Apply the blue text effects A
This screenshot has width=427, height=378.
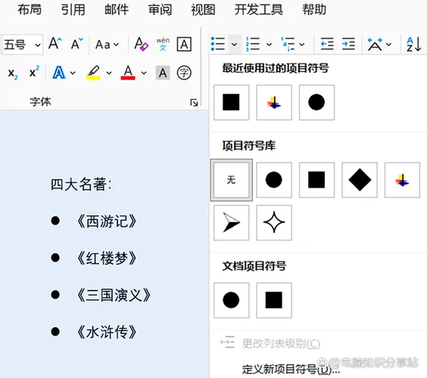click(x=59, y=73)
